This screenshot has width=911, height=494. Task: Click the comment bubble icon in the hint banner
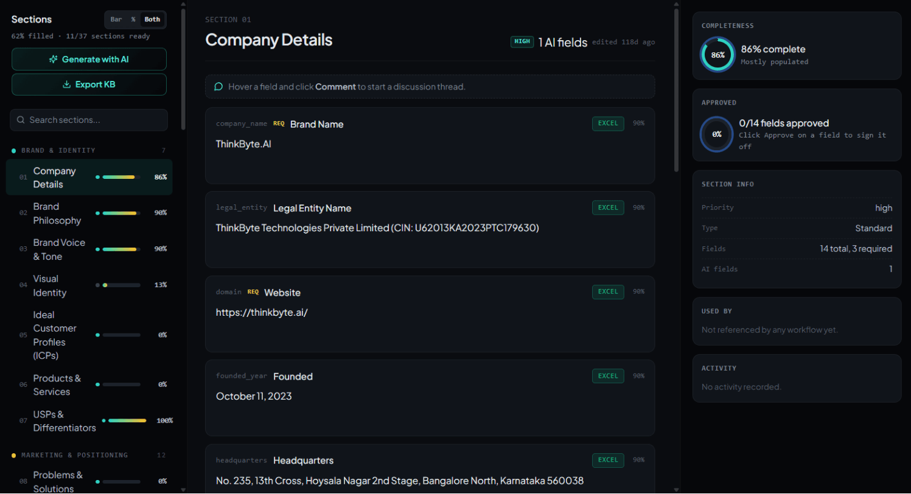coord(218,87)
